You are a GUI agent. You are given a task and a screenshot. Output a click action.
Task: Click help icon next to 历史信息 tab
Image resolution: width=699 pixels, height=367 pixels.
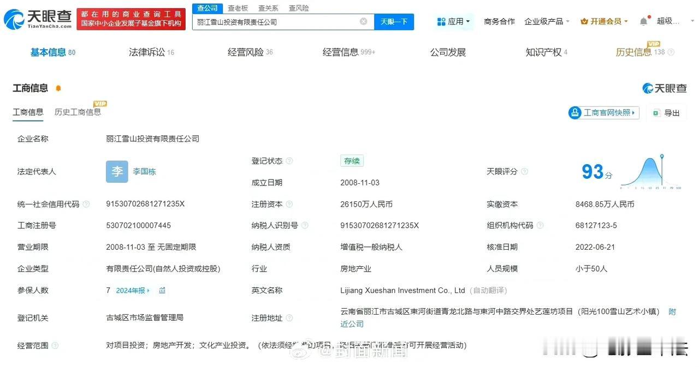[x=671, y=52]
